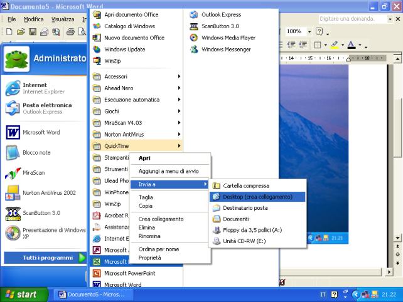Click the IT language indicator in tray
This screenshot has height=302, width=403.
pos(323,294)
